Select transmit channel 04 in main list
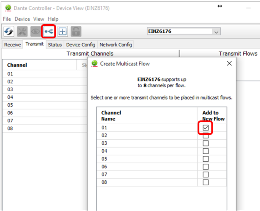 45,97
